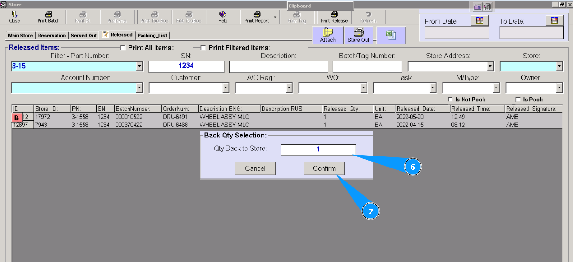This screenshot has height=262, width=573.
Task: Expand the M/Type dropdown
Action: click(496, 87)
